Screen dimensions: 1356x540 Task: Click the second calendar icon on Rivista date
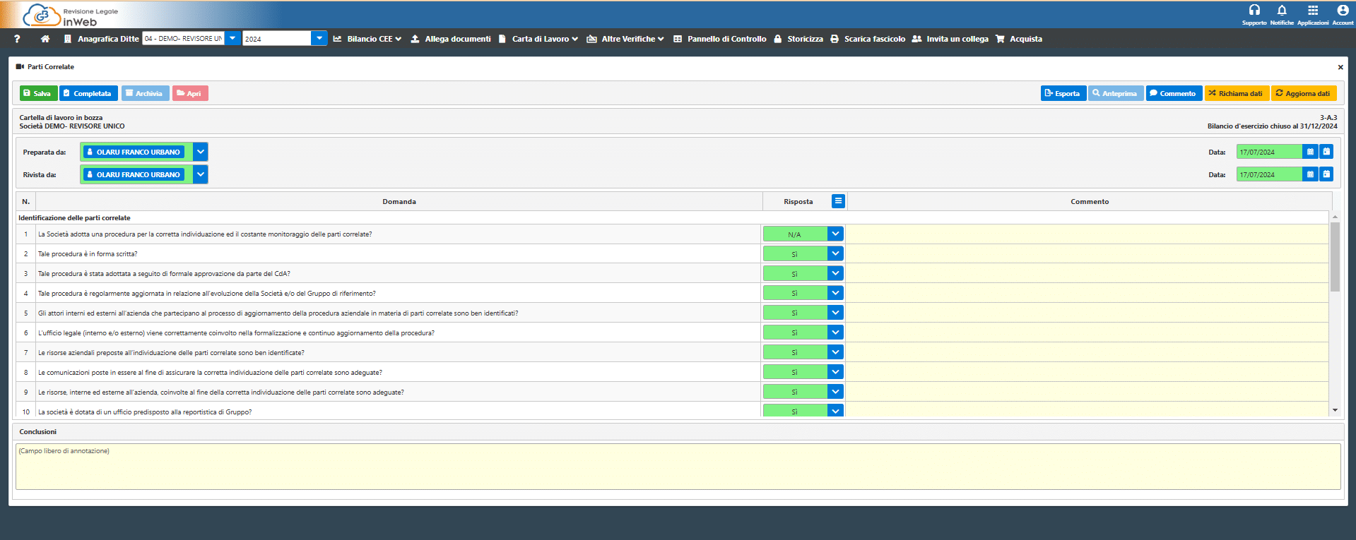coord(1326,174)
